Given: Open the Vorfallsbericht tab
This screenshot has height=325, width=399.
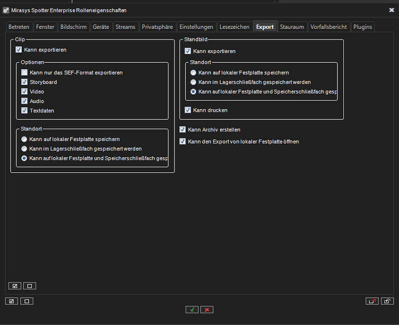Looking at the screenshot, I should tap(329, 27).
